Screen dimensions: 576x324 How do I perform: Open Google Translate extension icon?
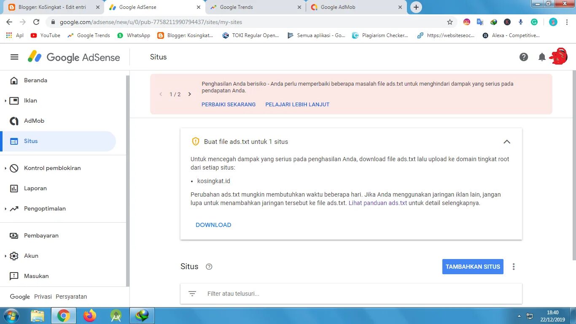pos(480,22)
